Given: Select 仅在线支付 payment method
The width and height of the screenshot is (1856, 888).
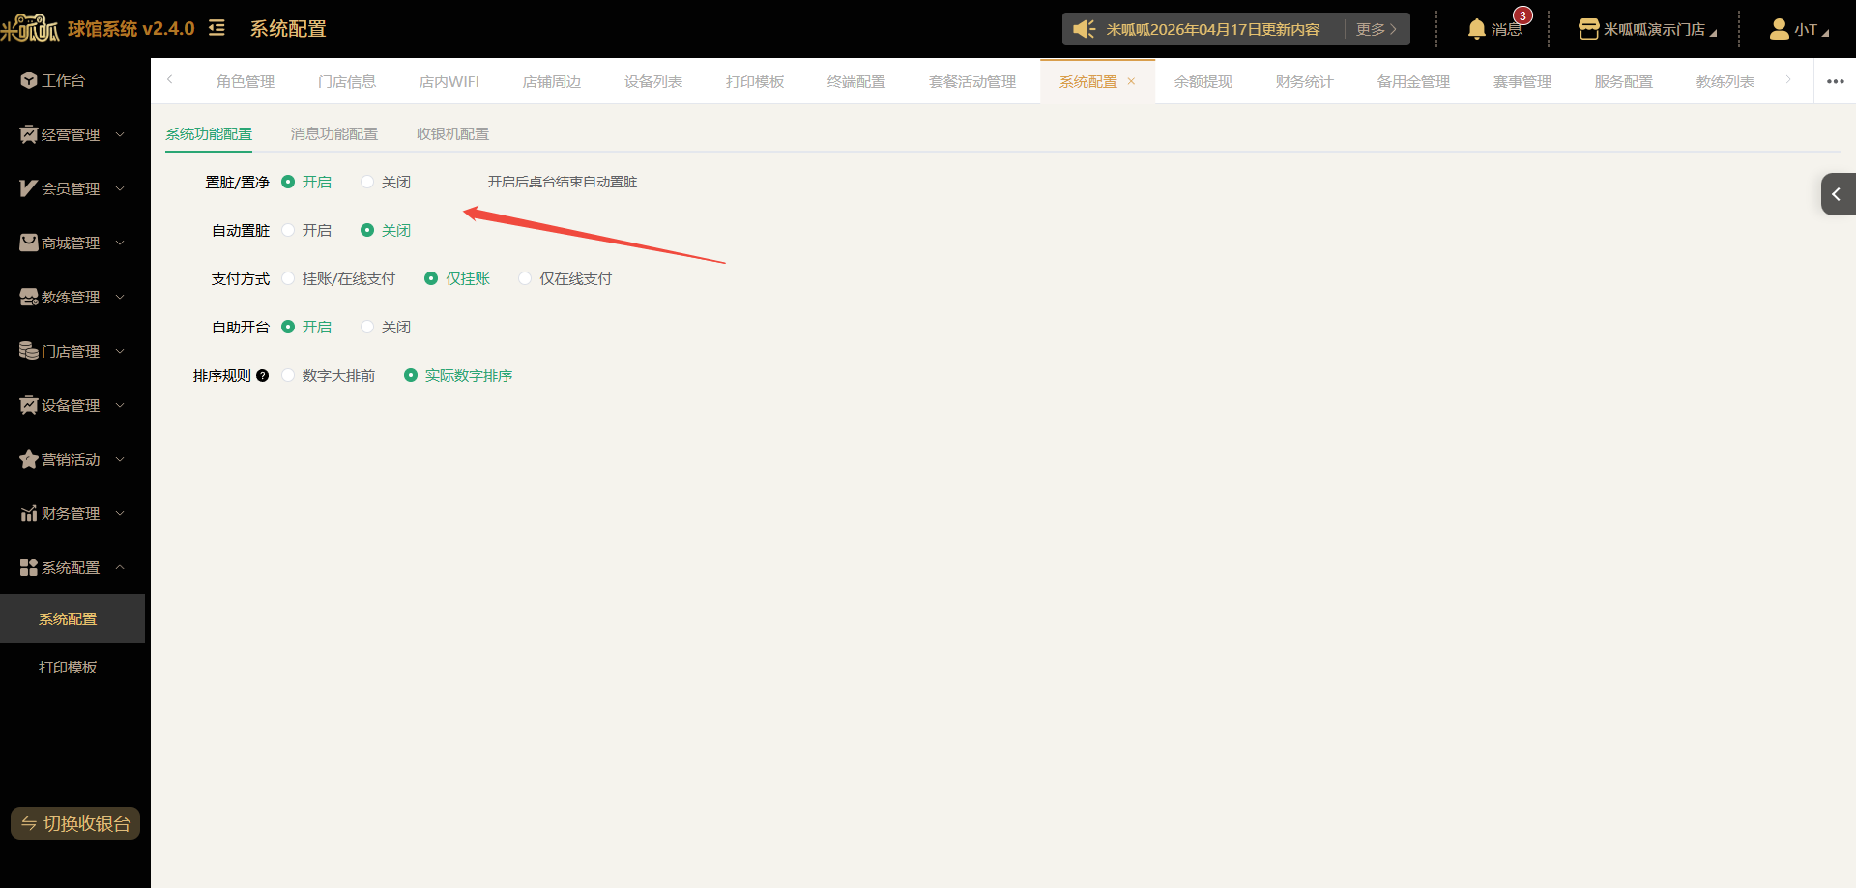Looking at the screenshot, I should 525,278.
